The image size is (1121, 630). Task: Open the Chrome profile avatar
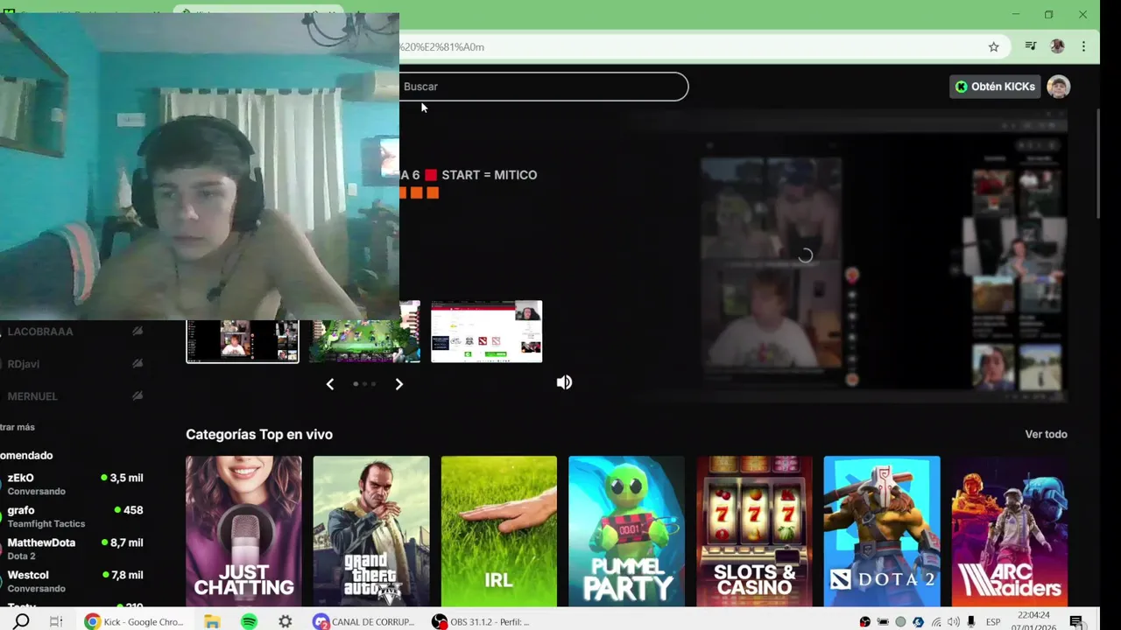[x=1057, y=46]
